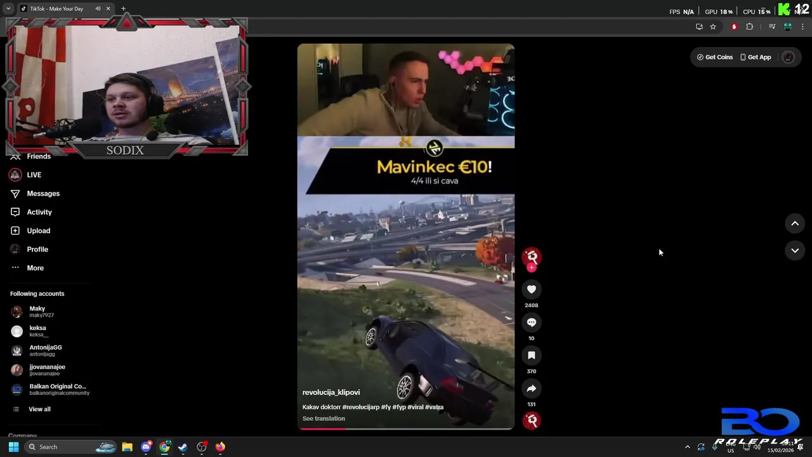This screenshot has width=812, height=457.
Task: Bookmark the video to favorites
Action: coord(532,355)
